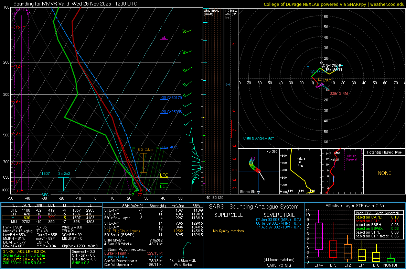Click the orange EF2 box in STP chart
406x269 pixels.
[348, 252]
